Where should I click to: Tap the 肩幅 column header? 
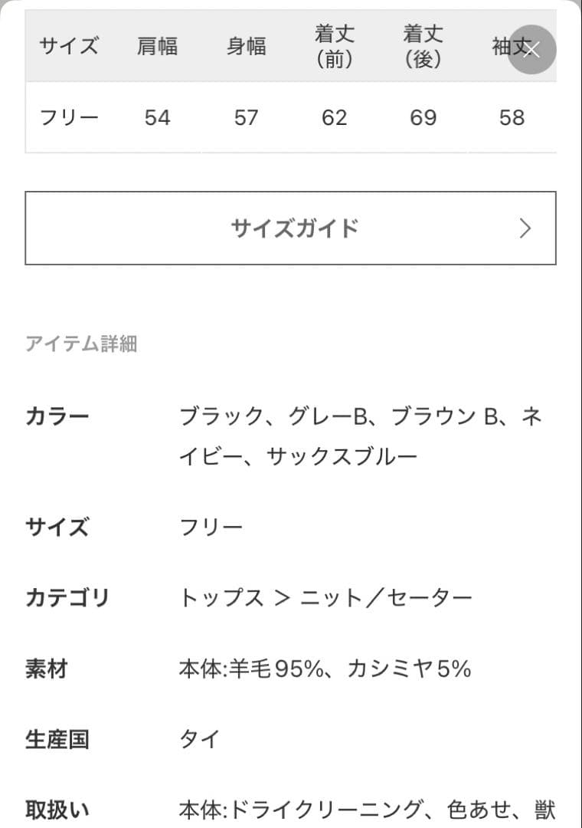[158, 46]
